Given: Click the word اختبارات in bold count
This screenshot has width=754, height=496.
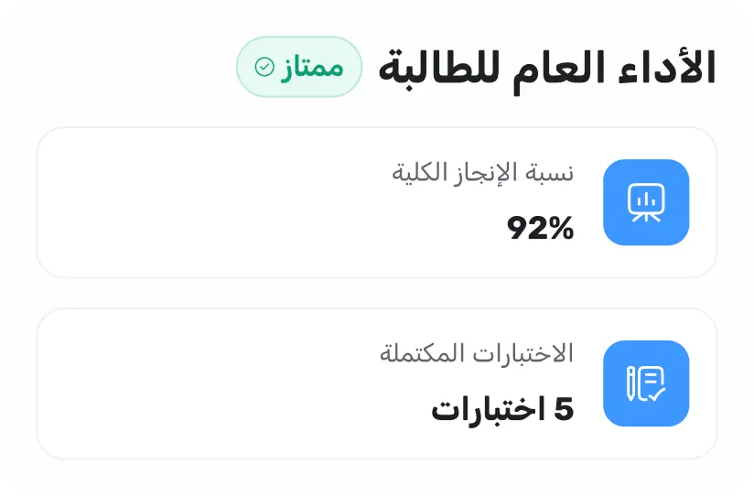Looking at the screenshot, I should pos(483,410).
